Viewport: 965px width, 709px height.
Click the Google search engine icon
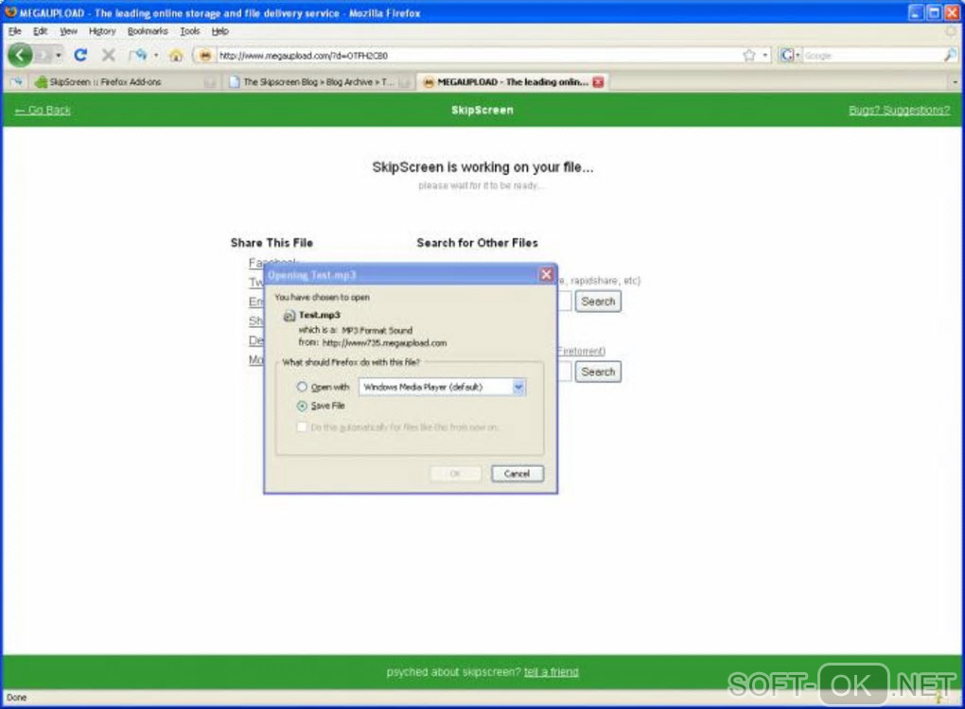786,56
